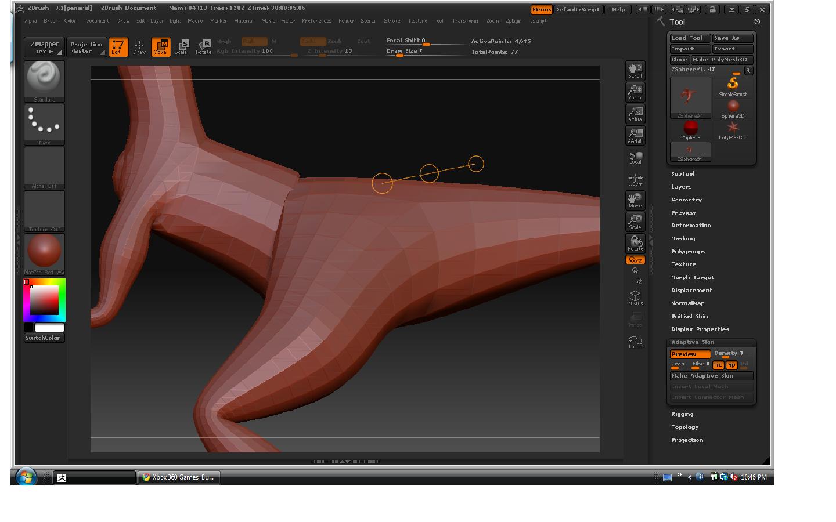Screen dimensions: 836x522
Task: Expand the Geometry subpalette
Action: (686, 200)
